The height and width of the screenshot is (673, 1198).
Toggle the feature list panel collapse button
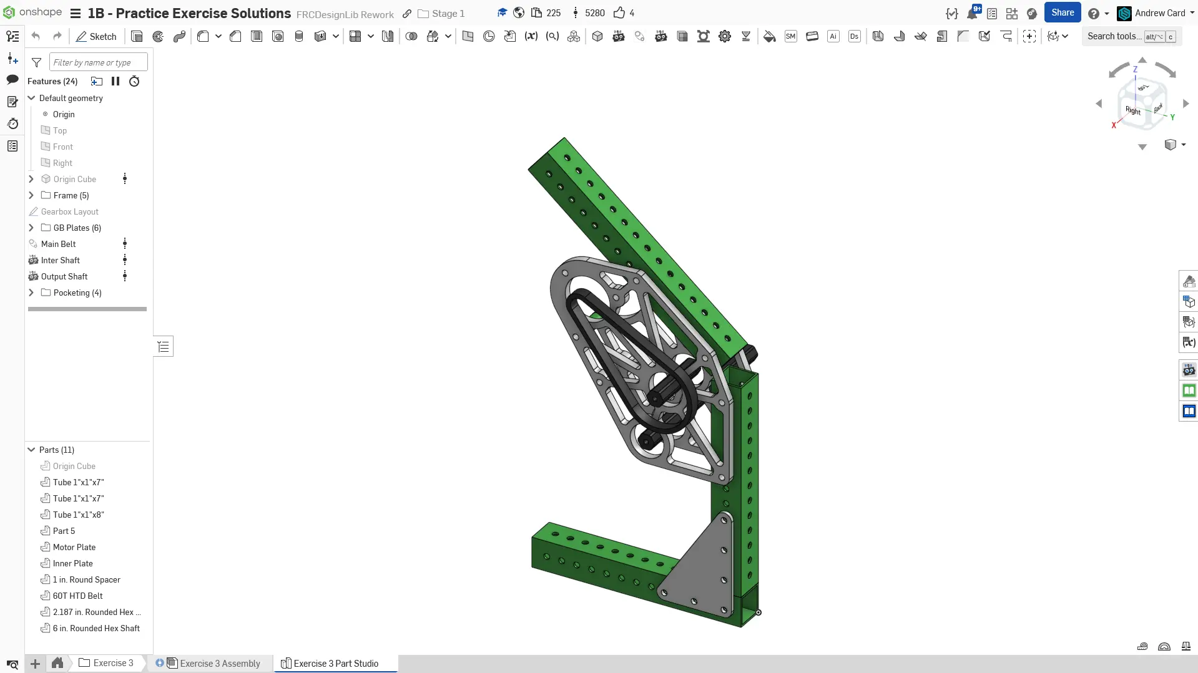[x=164, y=347]
